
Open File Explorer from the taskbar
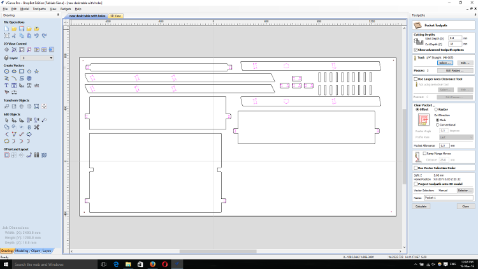(128, 265)
